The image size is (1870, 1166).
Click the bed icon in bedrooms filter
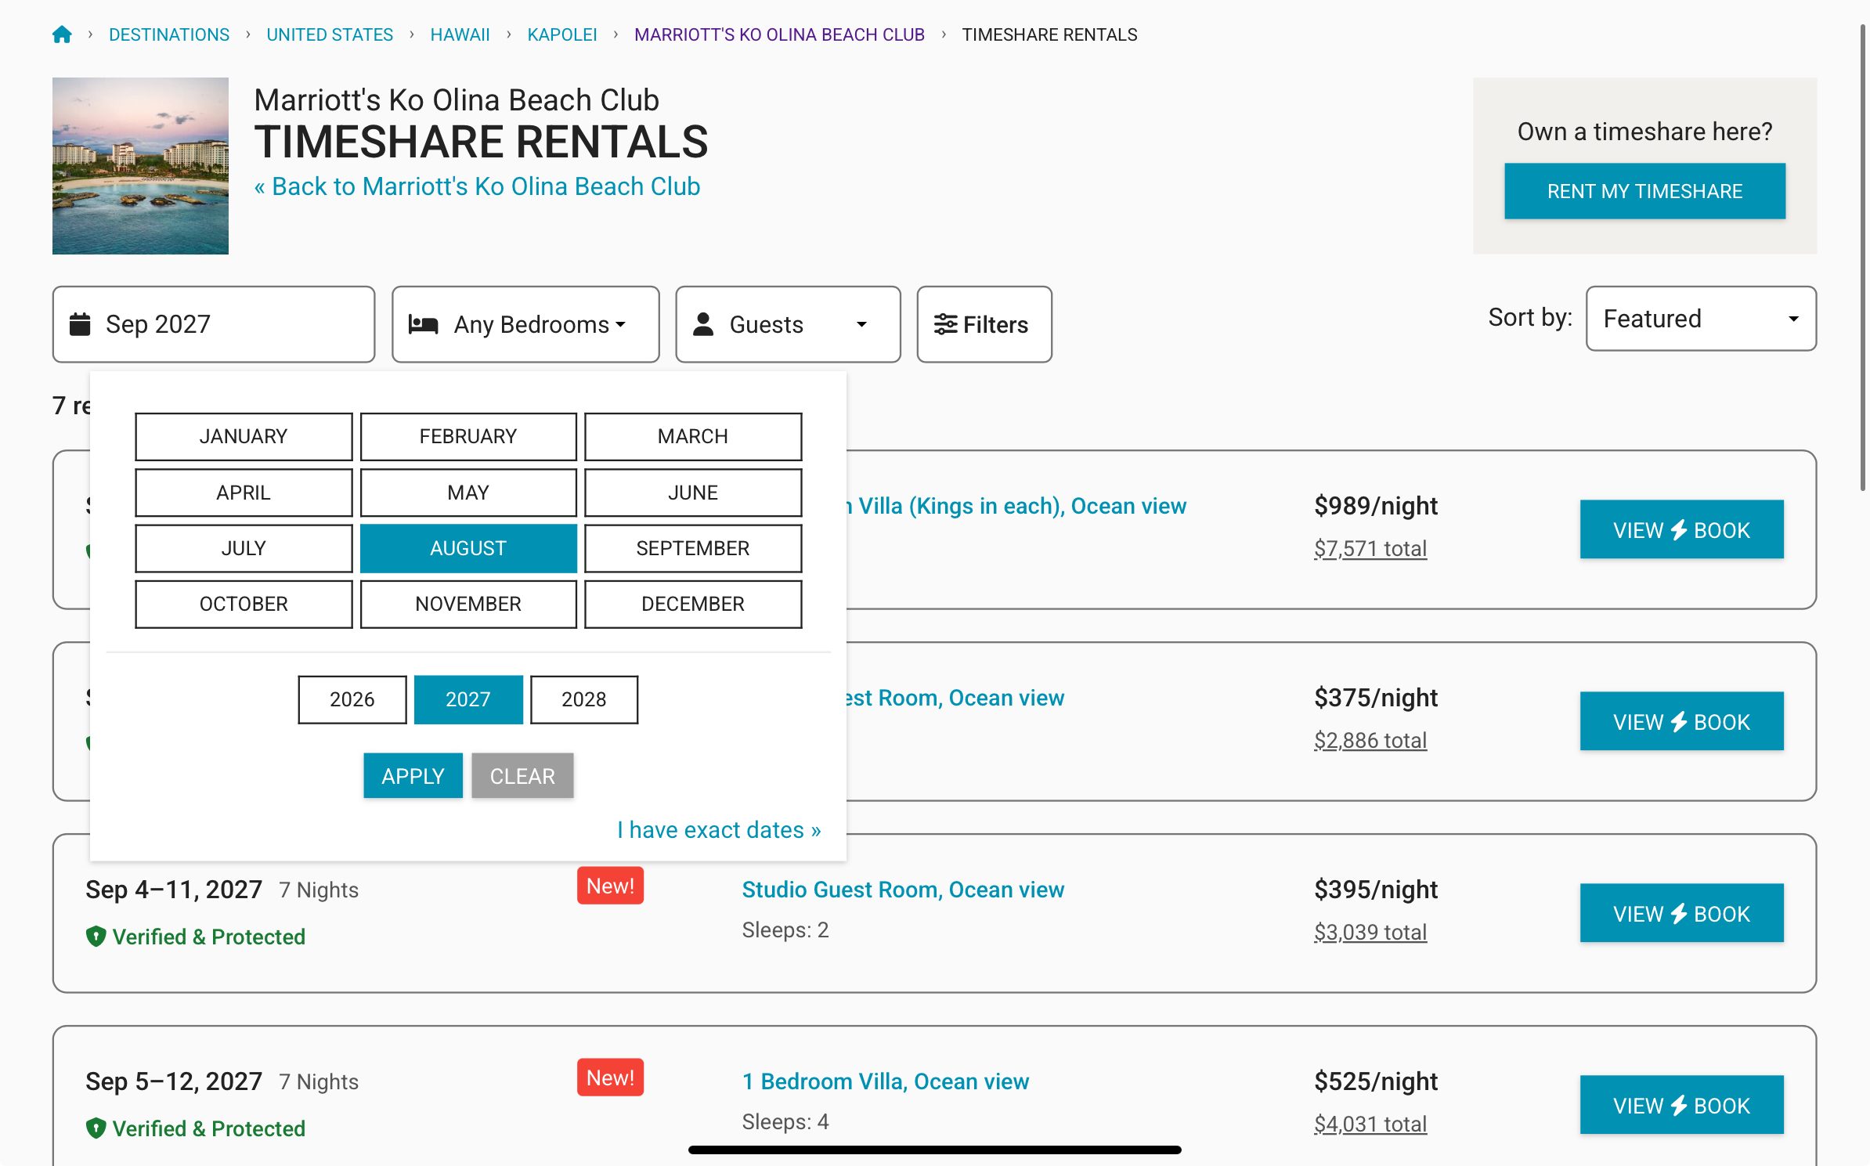(x=424, y=324)
